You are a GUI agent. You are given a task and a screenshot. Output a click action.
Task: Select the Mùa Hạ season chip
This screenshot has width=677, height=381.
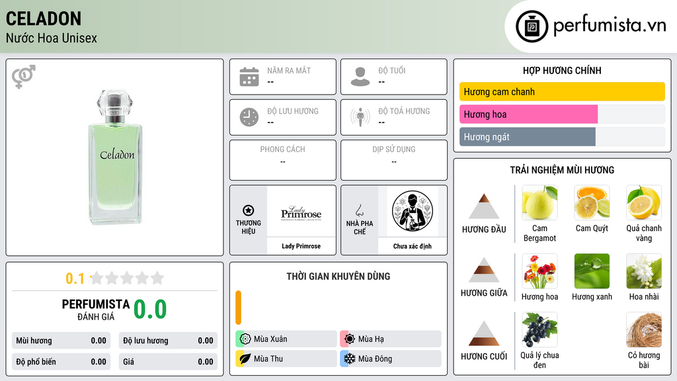[x=391, y=339]
